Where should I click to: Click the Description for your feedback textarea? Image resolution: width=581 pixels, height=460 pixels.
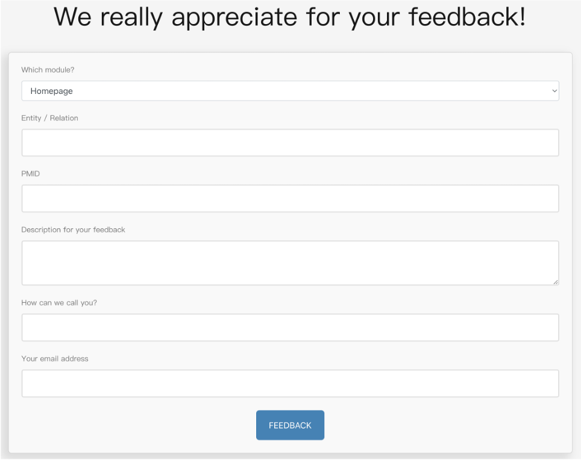(x=289, y=263)
